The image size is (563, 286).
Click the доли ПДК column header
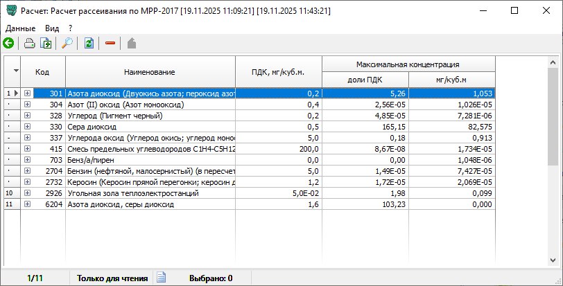(365, 80)
